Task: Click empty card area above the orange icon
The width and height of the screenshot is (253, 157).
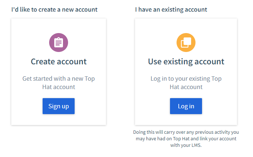Action: point(186,26)
